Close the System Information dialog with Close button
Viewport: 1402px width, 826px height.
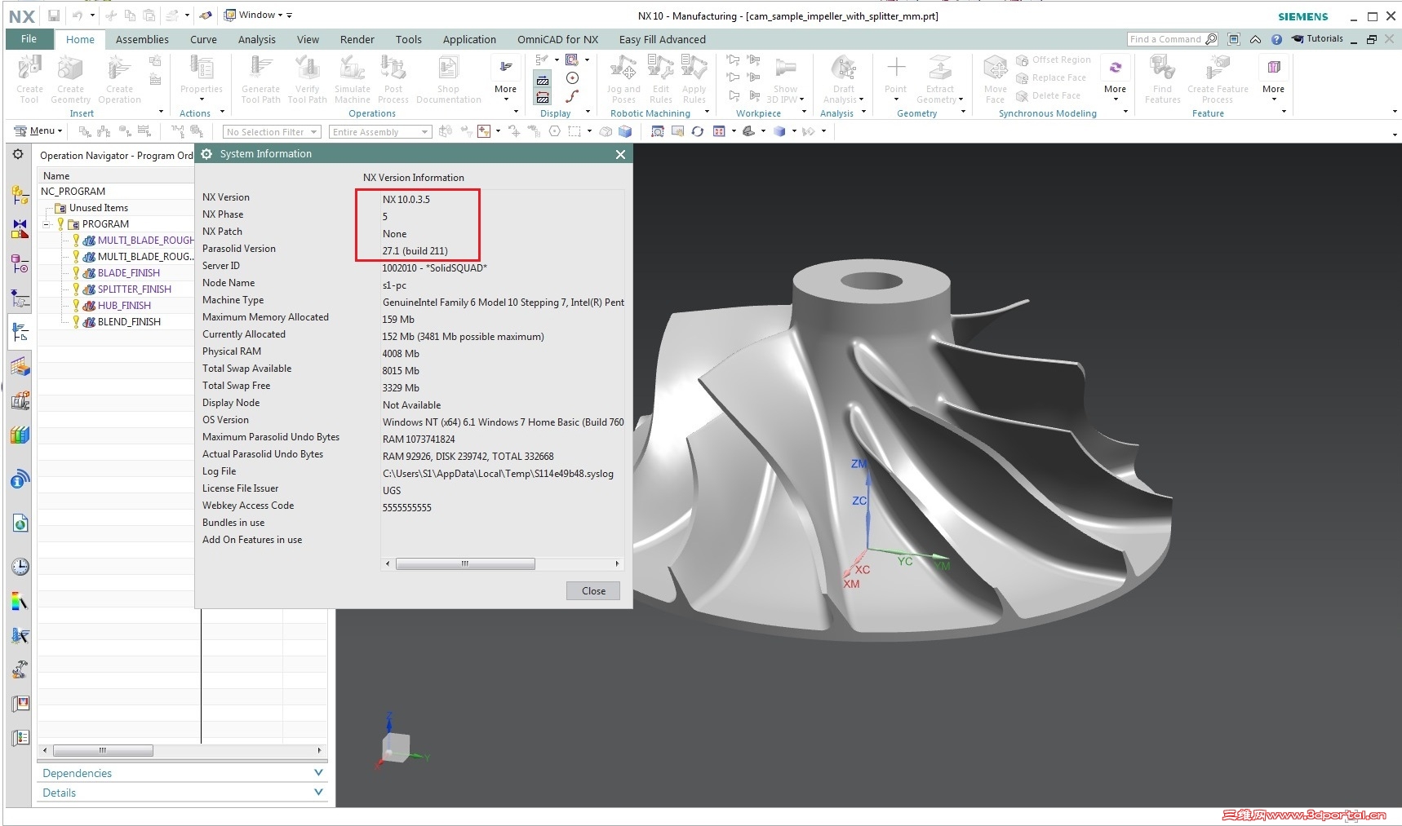pos(593,590)
